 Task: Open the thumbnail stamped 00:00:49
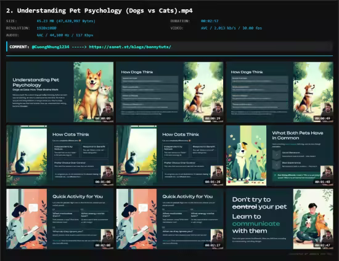tap(280, 92)
